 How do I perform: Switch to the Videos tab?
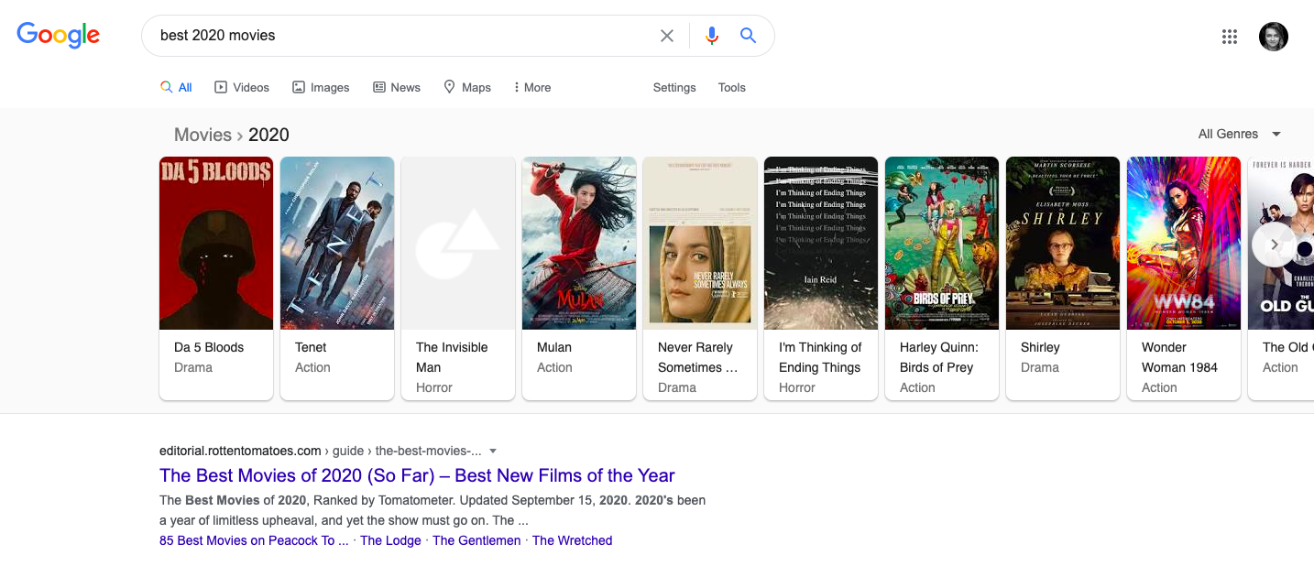(242, 87)
